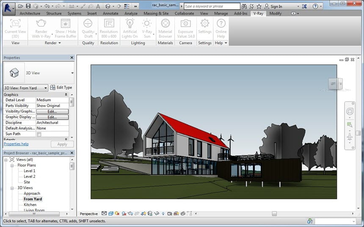Click the Apply button in Properties
Image resolution: width=364 pixels, height=227 pixels.
(62, 144)
